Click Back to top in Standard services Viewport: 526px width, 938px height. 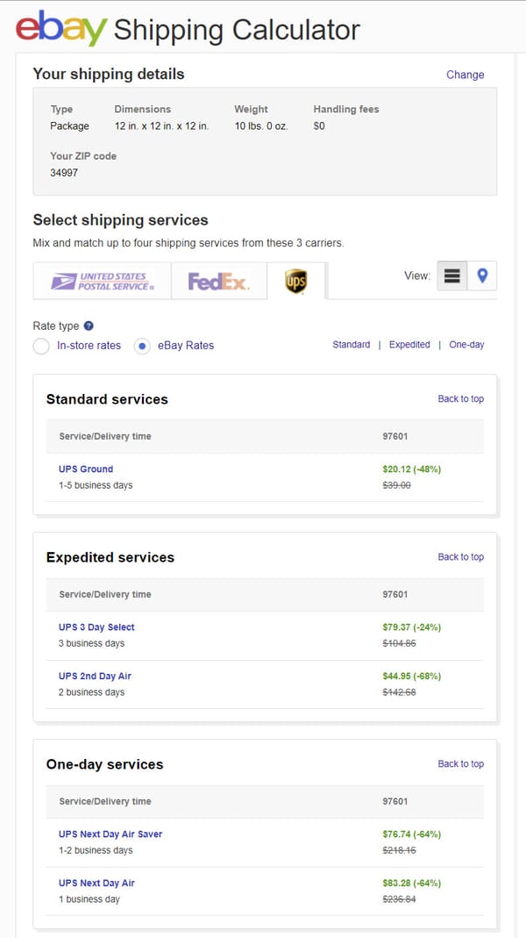point(460,398)
